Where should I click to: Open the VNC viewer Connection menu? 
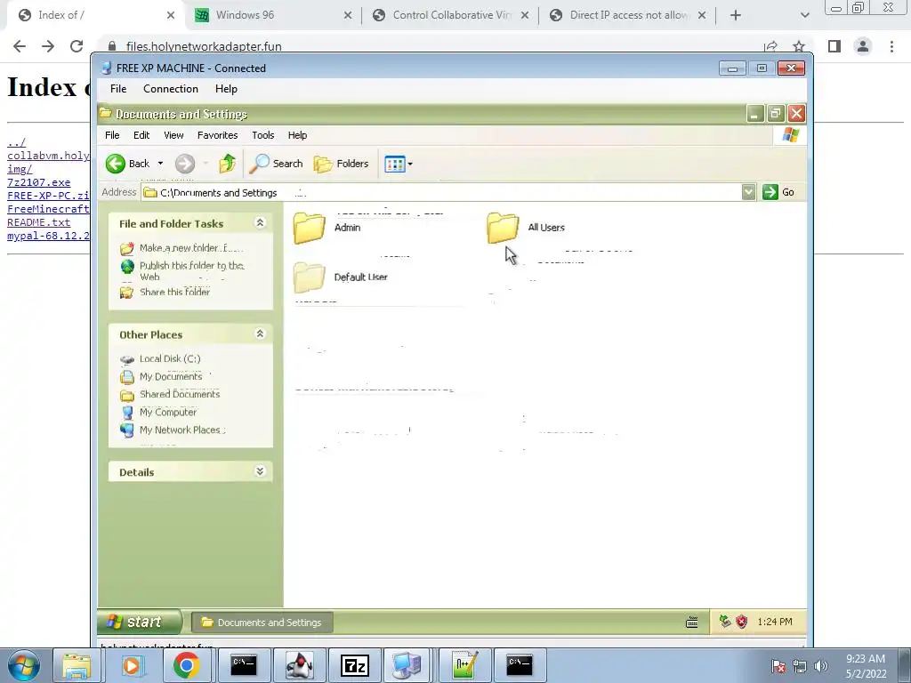point(170,89)
